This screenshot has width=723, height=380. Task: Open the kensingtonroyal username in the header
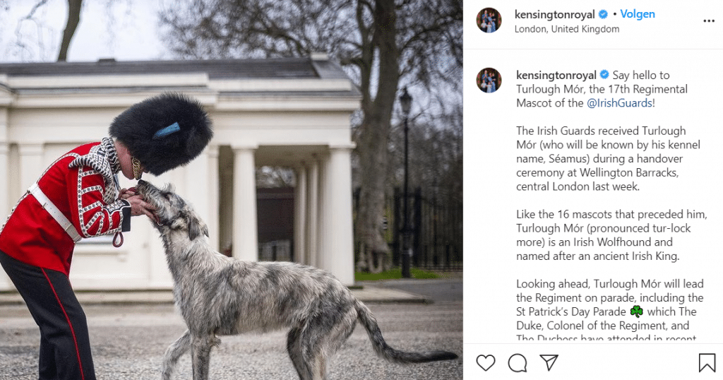click(x=555, y=15)
